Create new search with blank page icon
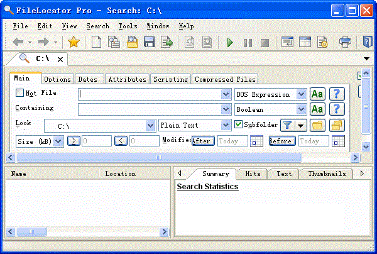 click(x=96, y=42)
